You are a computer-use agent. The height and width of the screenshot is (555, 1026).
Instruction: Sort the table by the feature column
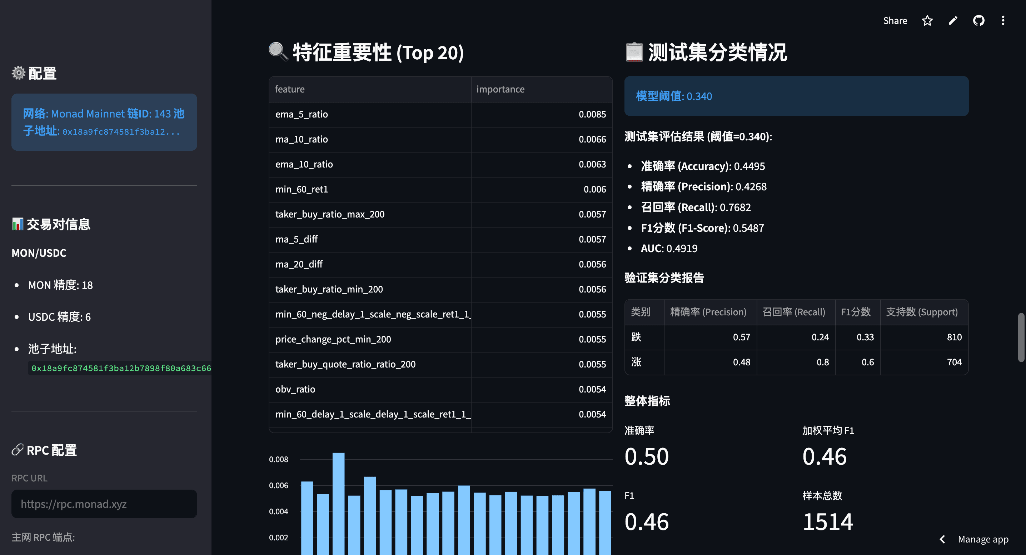[x=290, y=89]
